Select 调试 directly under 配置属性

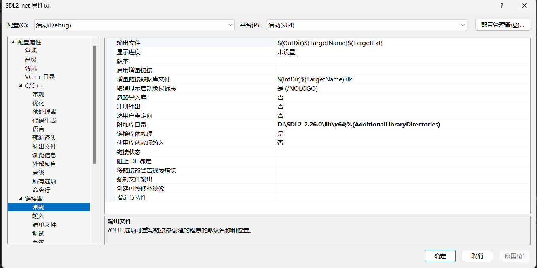pos(31,68)
